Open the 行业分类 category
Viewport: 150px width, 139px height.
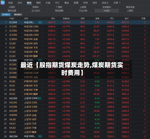coord(83,11)
